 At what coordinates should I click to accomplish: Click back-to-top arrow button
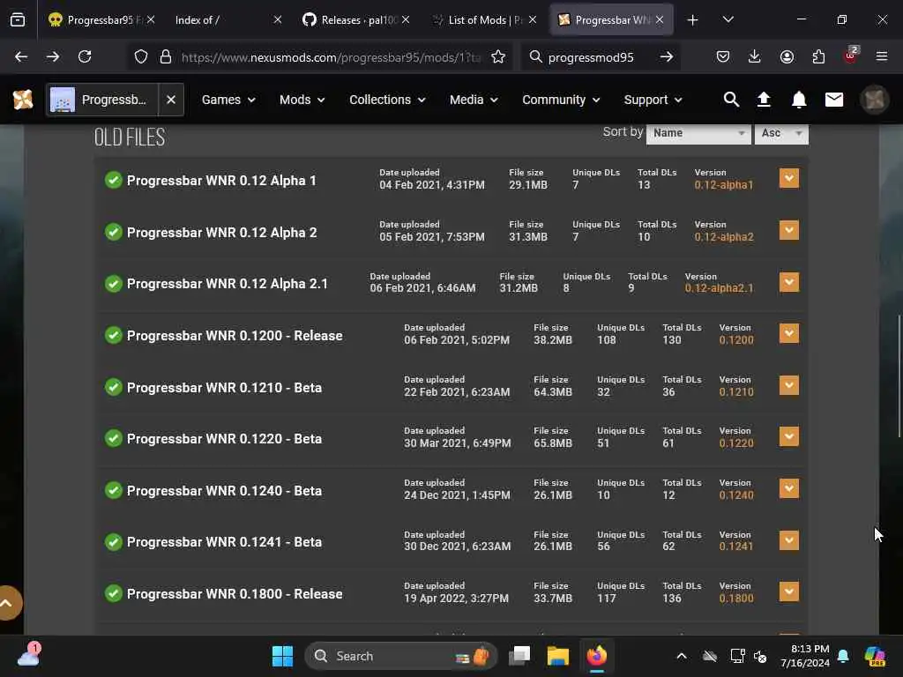click(8, 603)
